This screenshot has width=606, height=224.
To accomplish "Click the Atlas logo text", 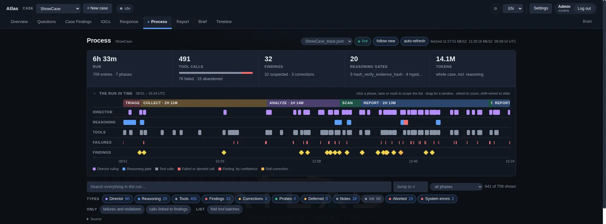I will pyautogui.click(x=12, y=8).
